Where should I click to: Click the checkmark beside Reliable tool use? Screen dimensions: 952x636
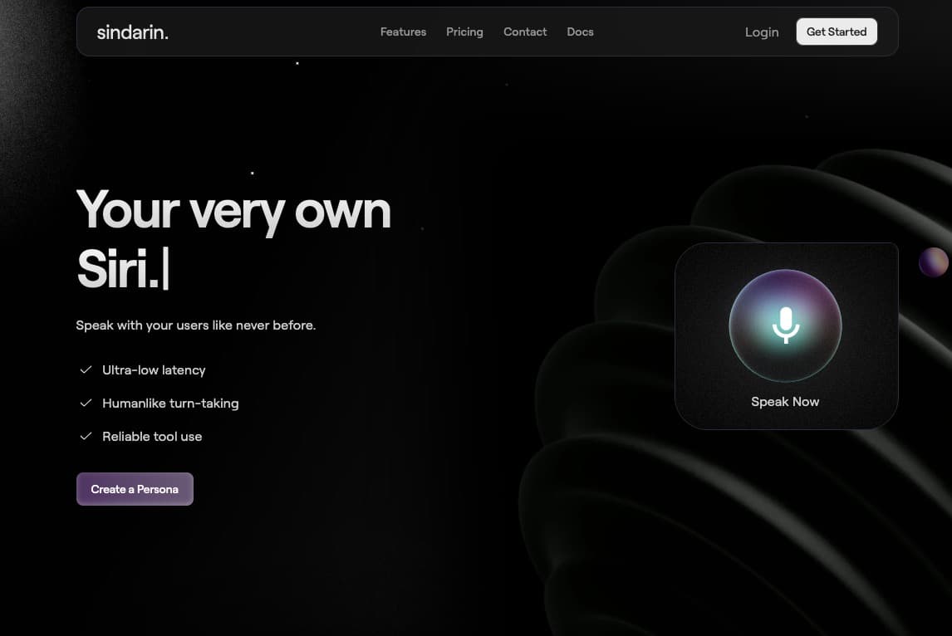pos(86,437)
